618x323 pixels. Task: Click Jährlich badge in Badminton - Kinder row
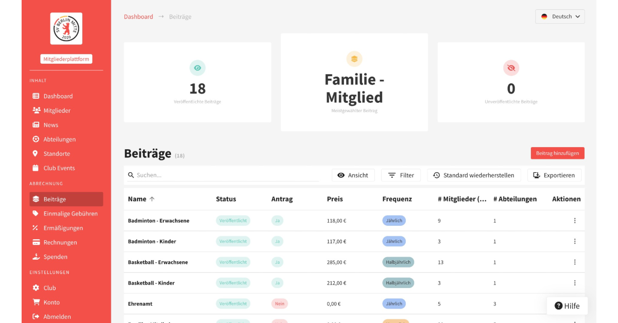coord(394,241)
